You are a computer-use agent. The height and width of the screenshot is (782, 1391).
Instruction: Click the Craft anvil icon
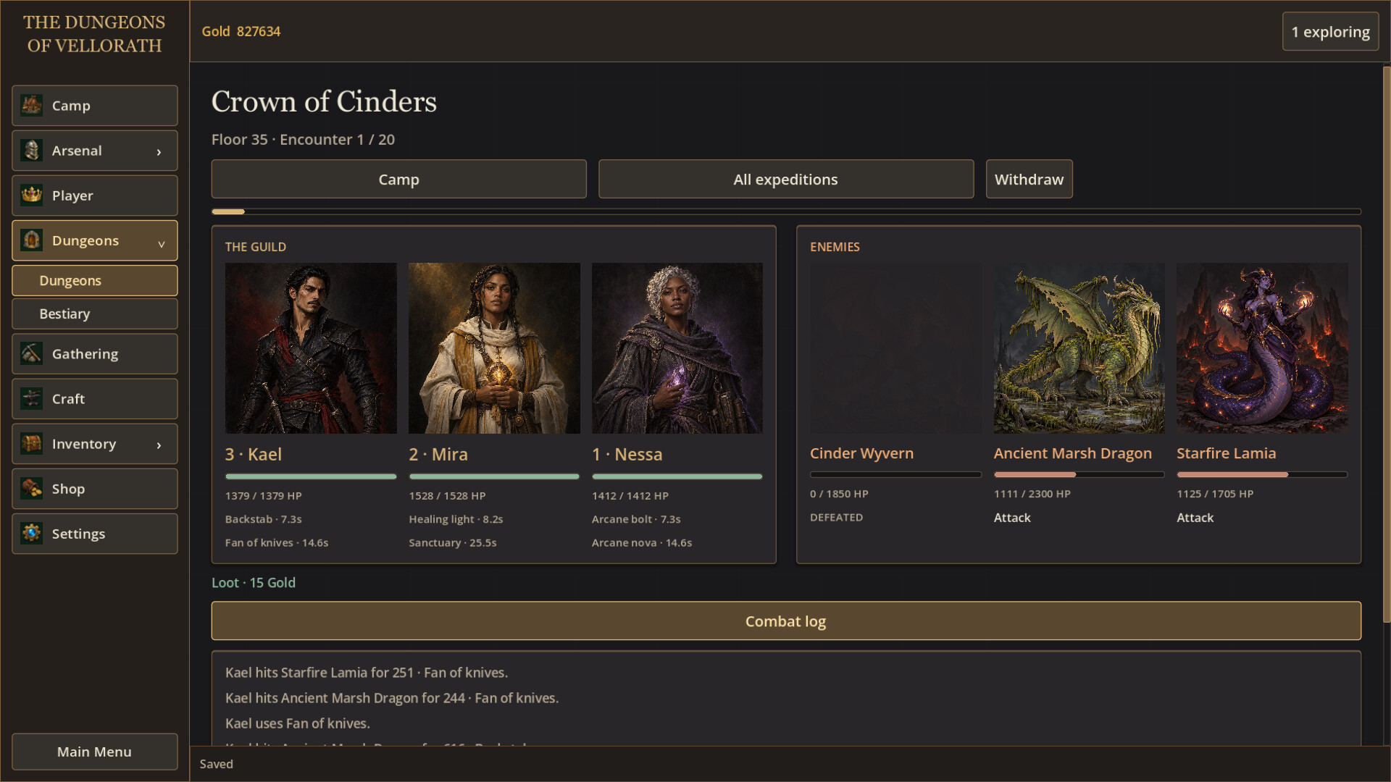pyautogui.click(x=31, y=398)
